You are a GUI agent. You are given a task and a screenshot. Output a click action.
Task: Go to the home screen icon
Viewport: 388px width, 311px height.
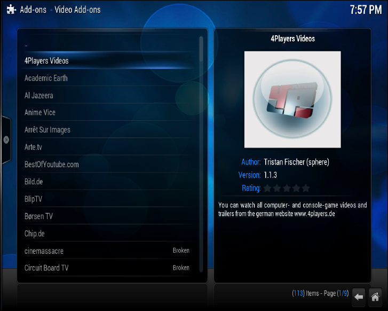click(x=375, y=297)
